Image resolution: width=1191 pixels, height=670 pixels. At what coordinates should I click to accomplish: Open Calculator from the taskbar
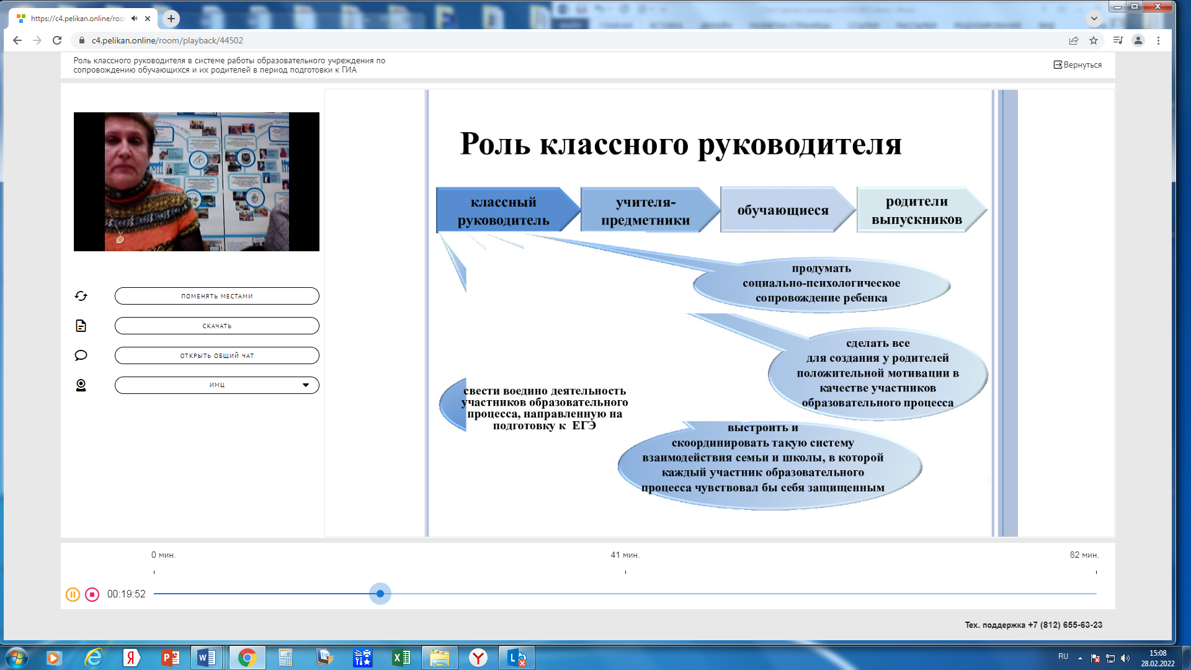pos(285,658)
